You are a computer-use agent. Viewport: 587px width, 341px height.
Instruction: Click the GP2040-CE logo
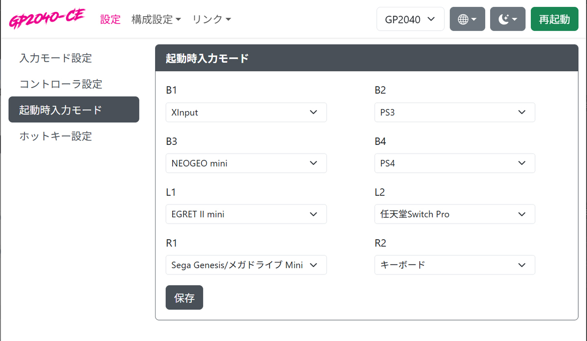(x=47, y=20)
